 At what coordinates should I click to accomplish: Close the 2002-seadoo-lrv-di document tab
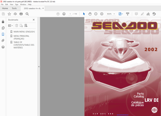[x=43, y=8]
